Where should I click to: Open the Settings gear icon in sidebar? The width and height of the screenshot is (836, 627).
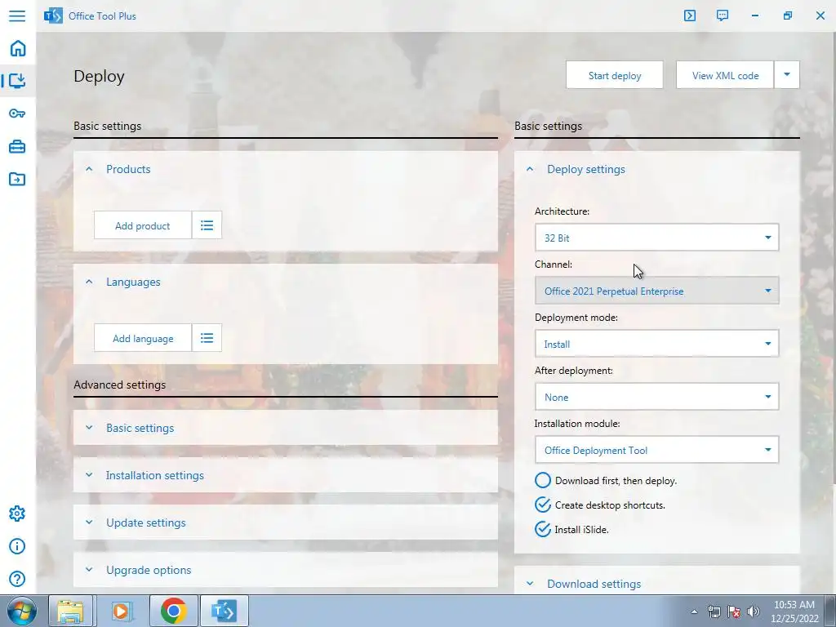(x=17, y=514)
